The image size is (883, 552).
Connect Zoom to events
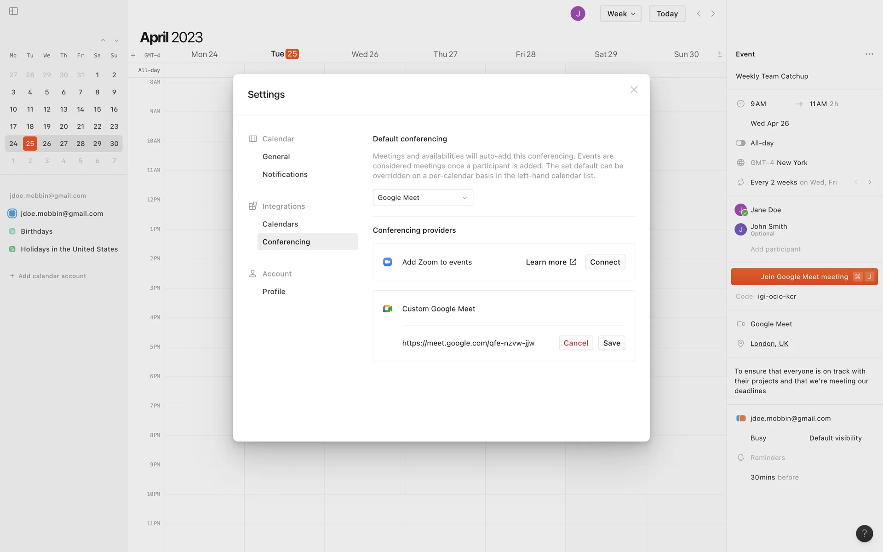605,262
